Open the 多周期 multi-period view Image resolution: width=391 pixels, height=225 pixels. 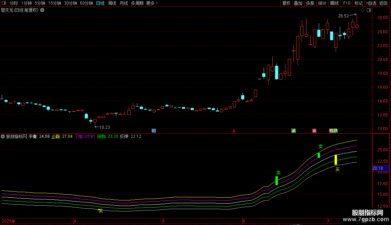(137, 3)
